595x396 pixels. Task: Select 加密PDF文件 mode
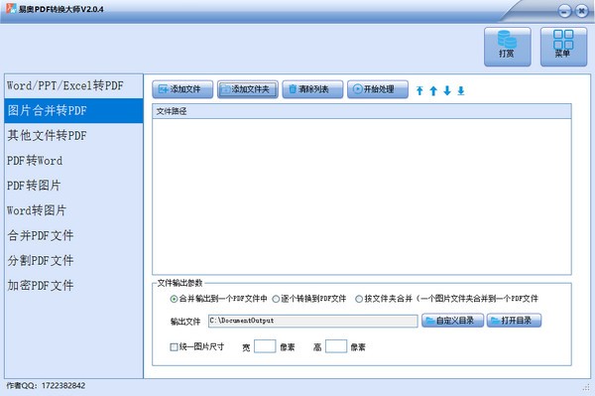click(73, 286)
